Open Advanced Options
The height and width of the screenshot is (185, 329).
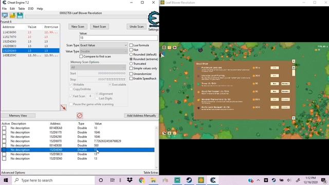tap(13, 173)
